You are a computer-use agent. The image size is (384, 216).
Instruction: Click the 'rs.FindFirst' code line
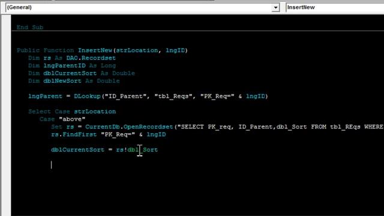[x=109, y=134]
